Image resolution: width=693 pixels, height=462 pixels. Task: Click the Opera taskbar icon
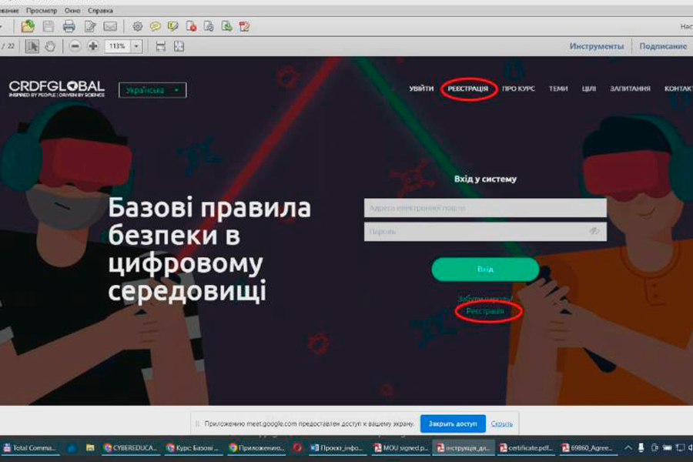297,448
